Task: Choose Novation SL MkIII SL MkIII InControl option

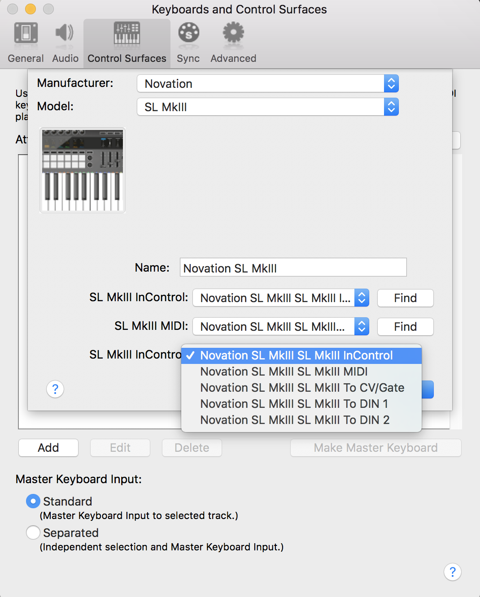Action: coord(301,355)
